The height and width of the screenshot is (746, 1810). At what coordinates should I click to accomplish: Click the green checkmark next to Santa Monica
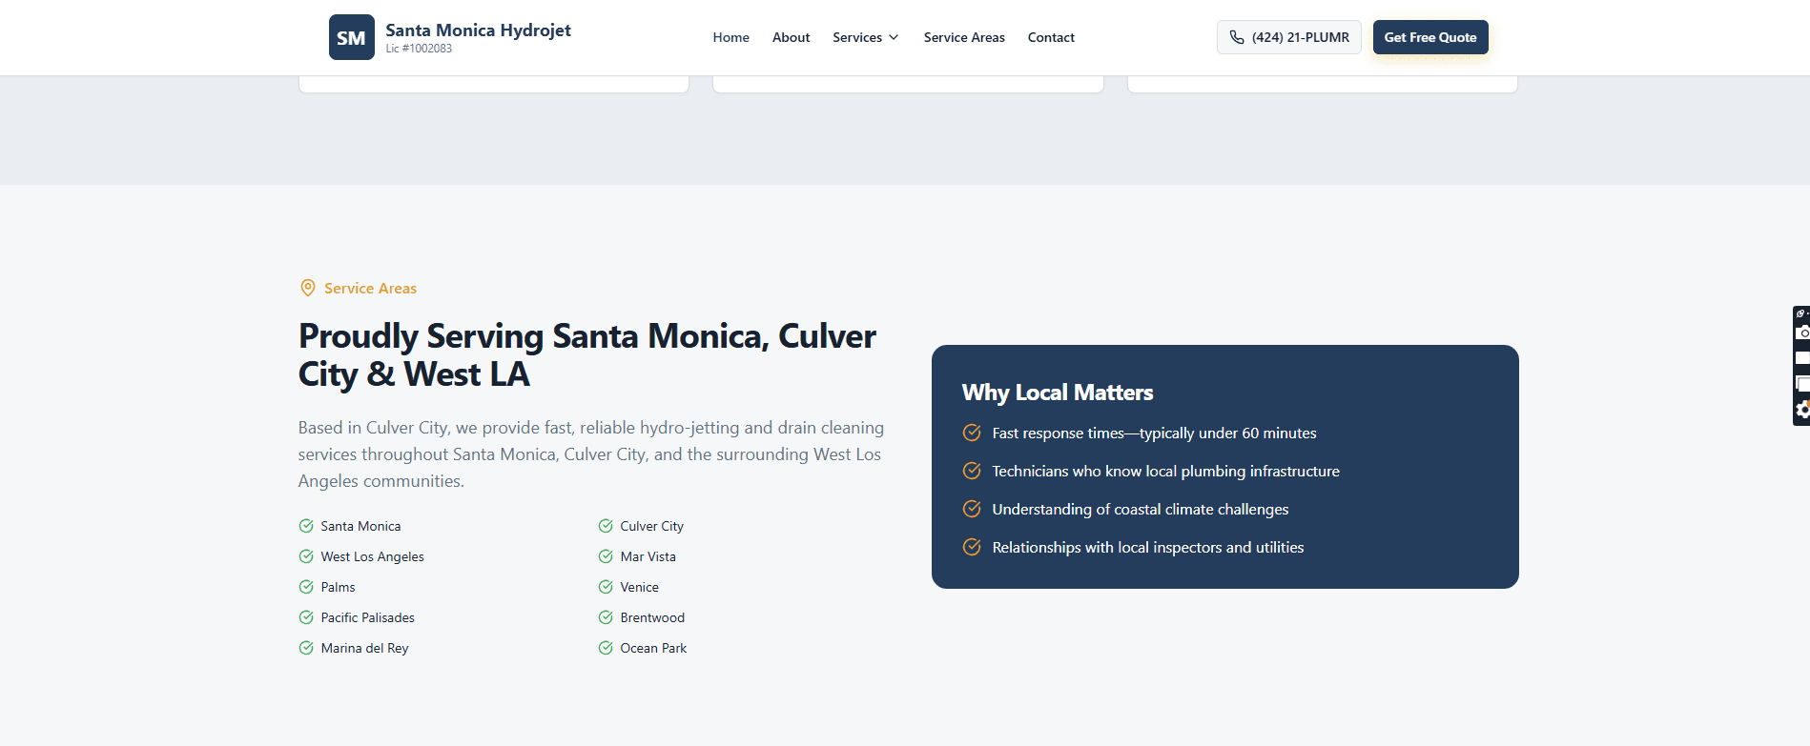coord(306,526)
